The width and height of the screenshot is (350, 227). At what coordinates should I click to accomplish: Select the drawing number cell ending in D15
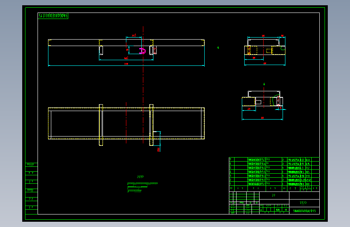click(x=304, y=211)
